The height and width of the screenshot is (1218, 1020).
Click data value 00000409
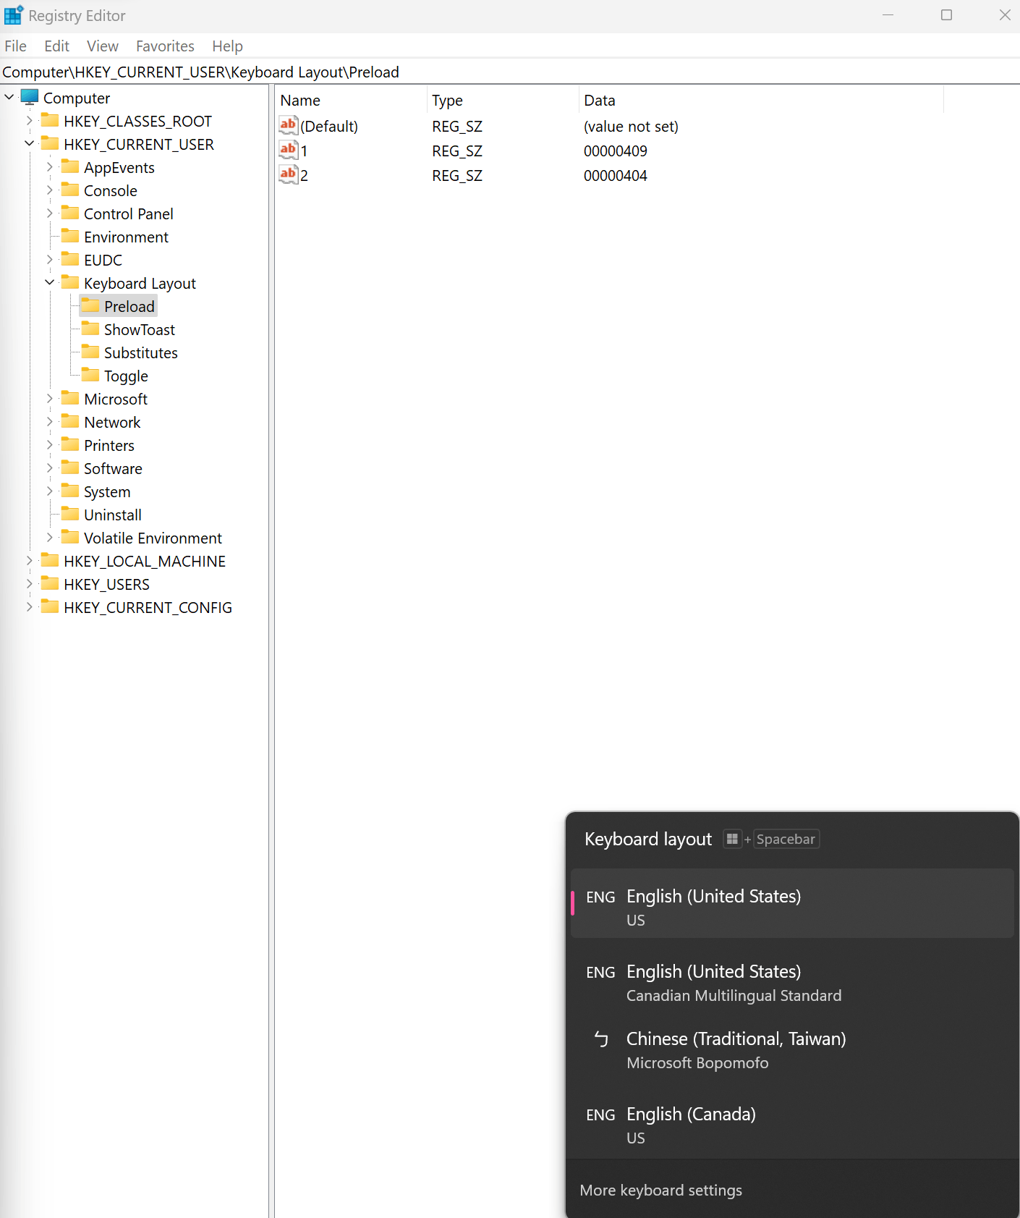click(x=616, y=151)
